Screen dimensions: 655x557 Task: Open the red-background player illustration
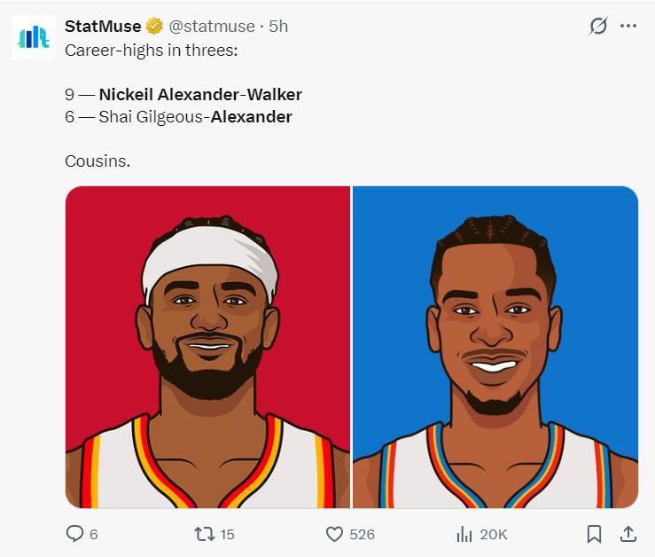(x=208, y=347)
